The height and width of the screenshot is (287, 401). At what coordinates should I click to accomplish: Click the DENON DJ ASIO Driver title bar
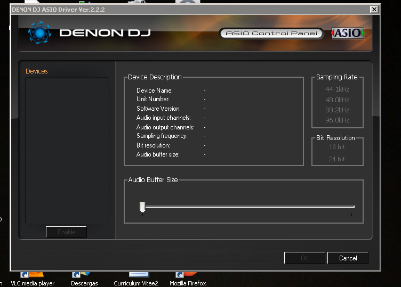pos(190,10)
